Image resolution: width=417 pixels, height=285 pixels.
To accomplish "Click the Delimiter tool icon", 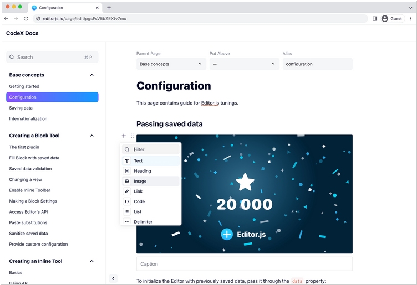I will pyautogui.click(x=127, y=221).
